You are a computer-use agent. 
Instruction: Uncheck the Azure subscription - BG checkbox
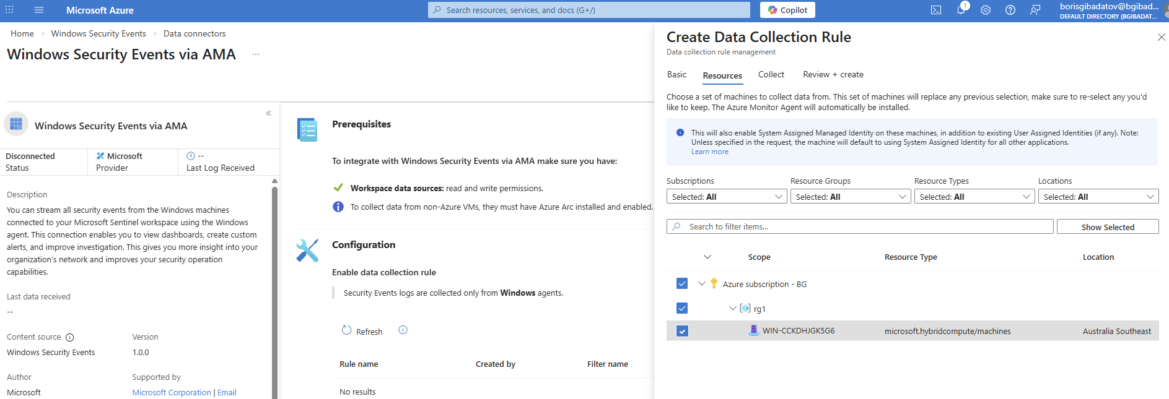click(682, 283)
